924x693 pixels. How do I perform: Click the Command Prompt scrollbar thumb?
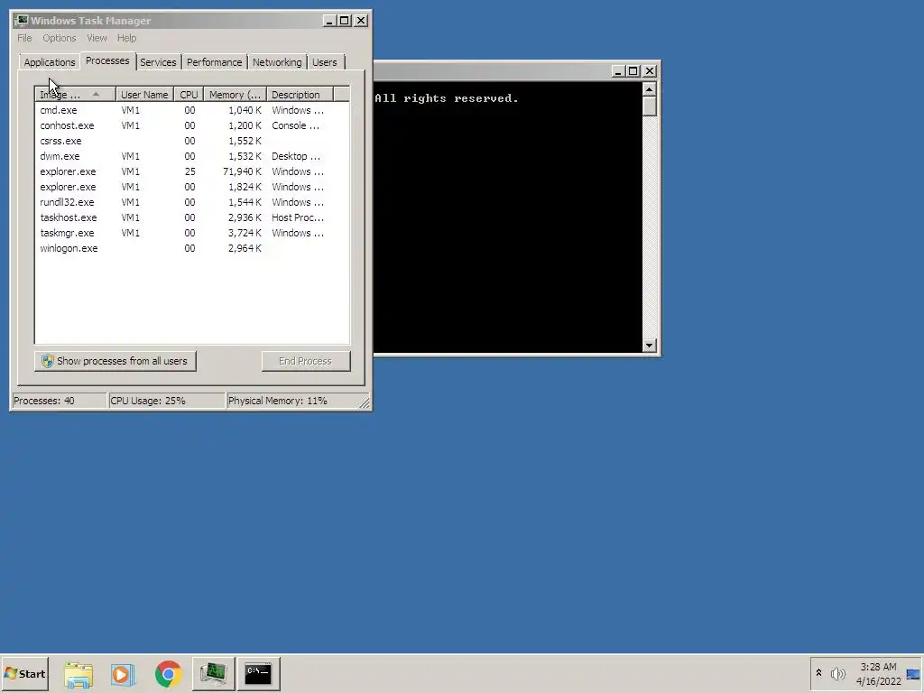650,106
